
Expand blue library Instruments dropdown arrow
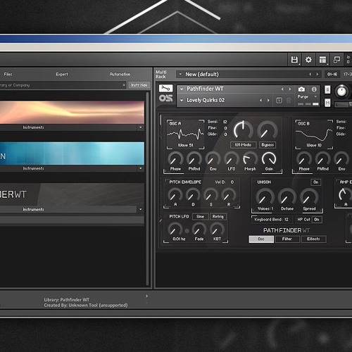[x=141, y=168]
